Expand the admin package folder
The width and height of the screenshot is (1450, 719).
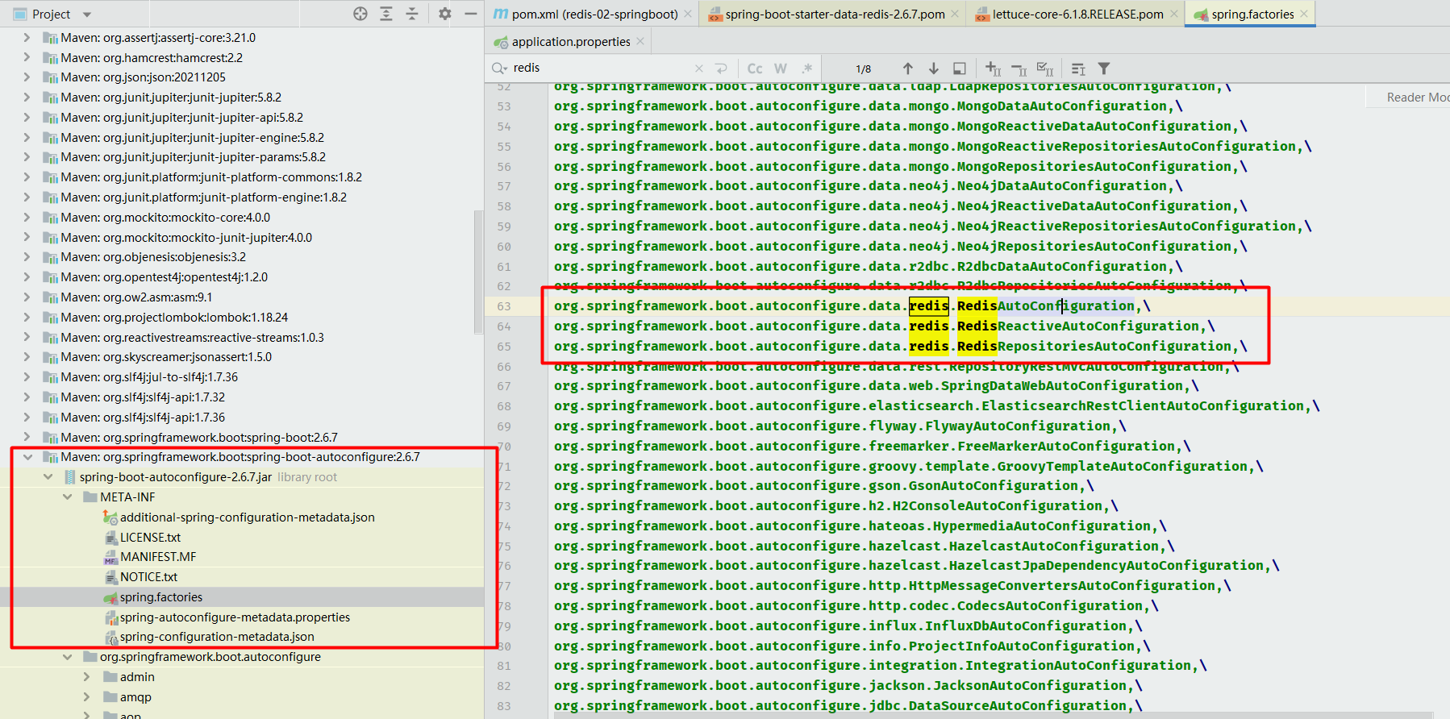click(87, 677)
